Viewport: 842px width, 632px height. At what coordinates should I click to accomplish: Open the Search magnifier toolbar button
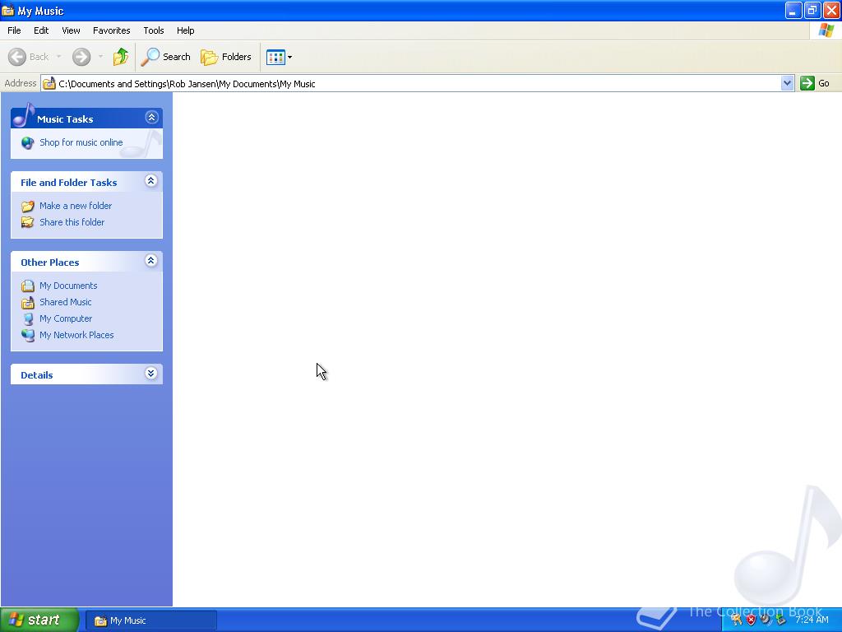pyautogui.click(x=165, y=57)
